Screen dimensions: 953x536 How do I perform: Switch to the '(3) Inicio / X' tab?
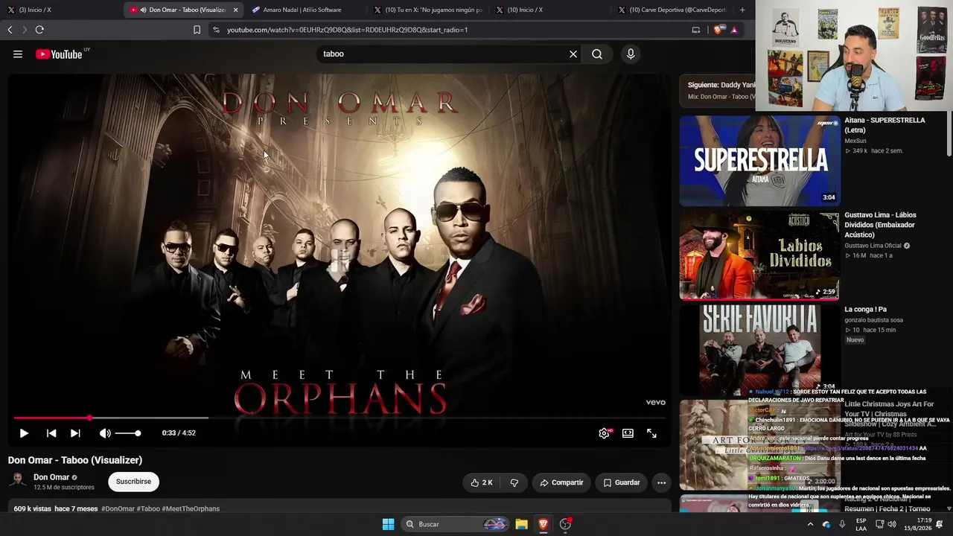[60, 10]
